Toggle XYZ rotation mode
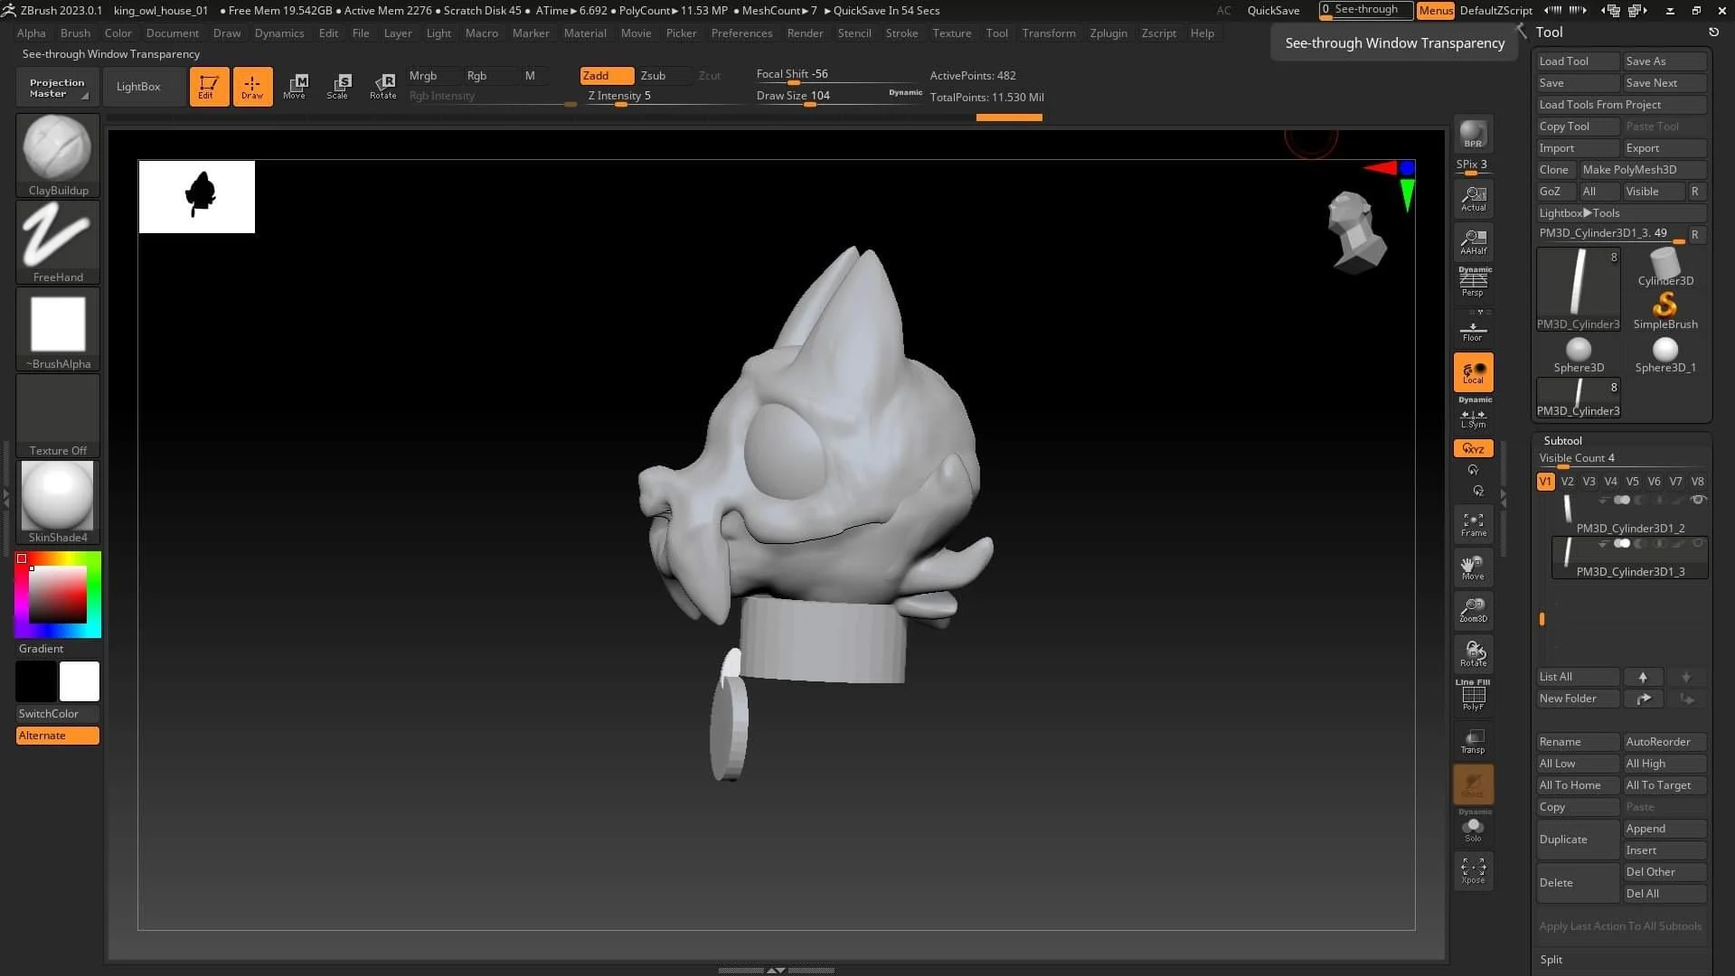 pyautogui.click(x=1473, y=448)
